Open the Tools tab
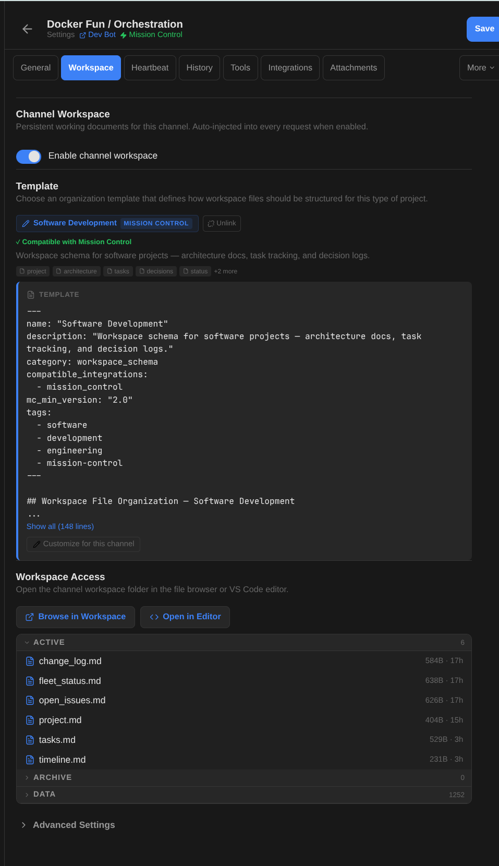This screenshot has height=866, width=499. 240,68
